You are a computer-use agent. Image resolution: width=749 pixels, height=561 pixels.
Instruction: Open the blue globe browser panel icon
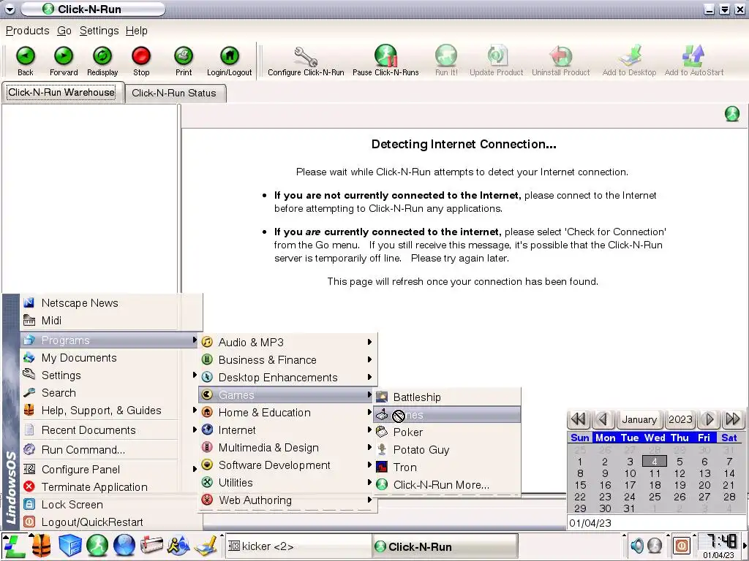coord(124,546)
